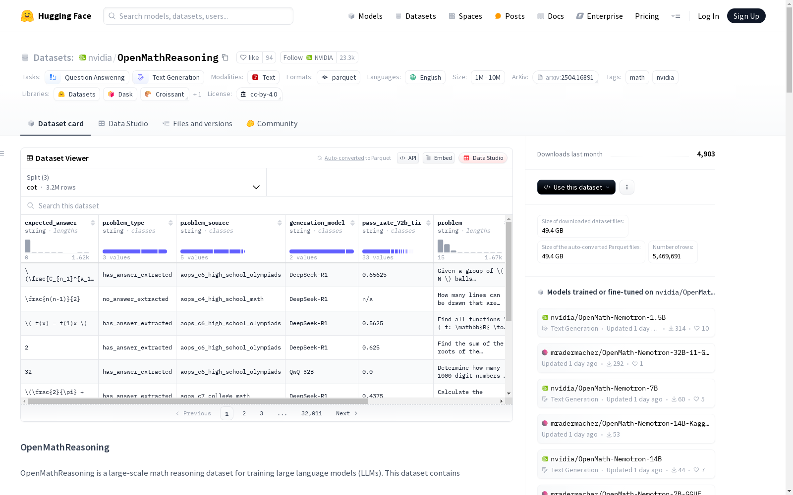Jump to last page 32,011

[312, 413]
